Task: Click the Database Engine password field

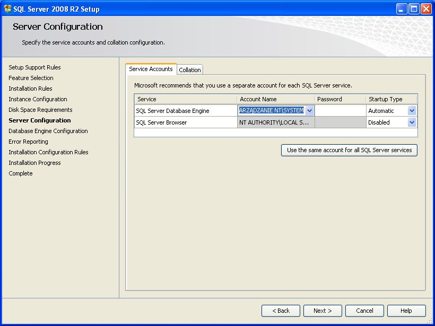Action: coord(341,111)
